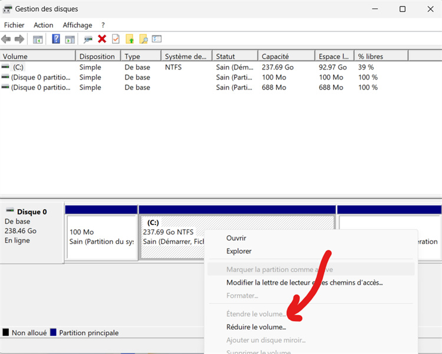
Task: Click the 238.46 Go disk size text
Action: click(x=21, y=231)
